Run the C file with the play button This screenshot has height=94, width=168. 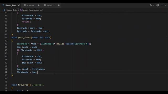(151, 5)
